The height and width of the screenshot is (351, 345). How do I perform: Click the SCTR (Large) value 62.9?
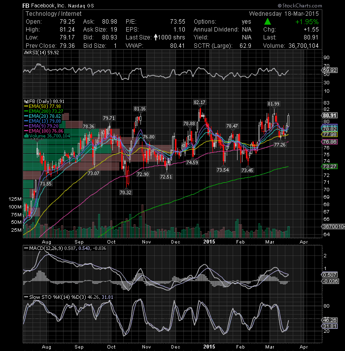[245, 46]
